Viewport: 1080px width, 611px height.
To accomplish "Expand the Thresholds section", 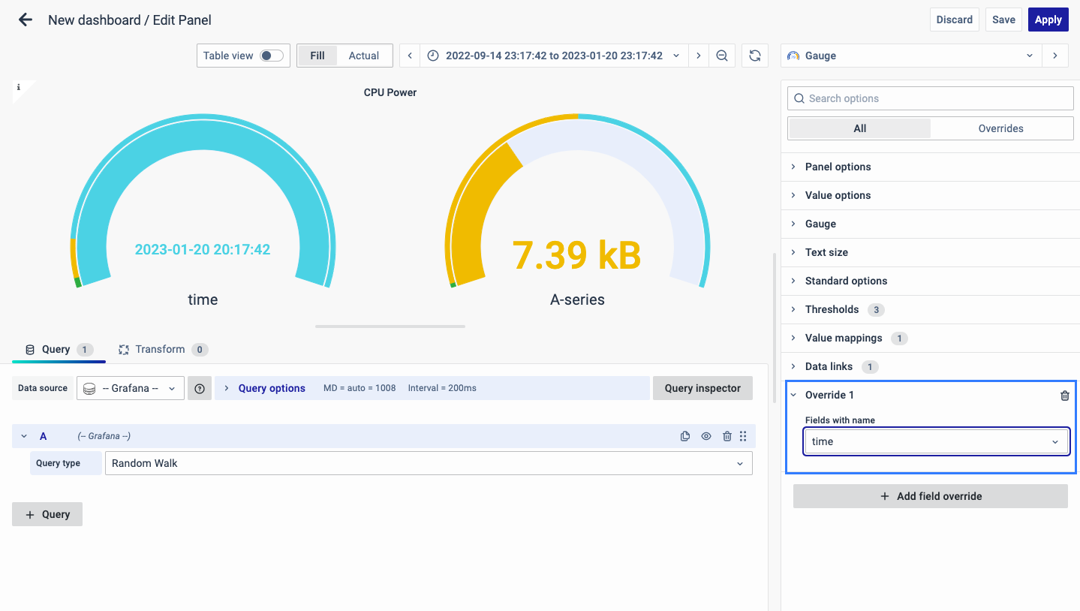I will tap(832, 309).
